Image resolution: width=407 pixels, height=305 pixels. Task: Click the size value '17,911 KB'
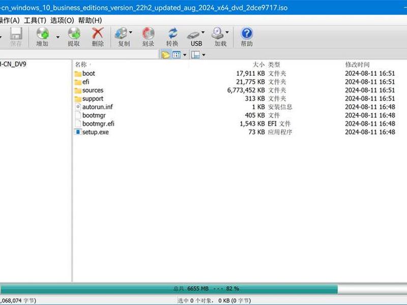250,73
